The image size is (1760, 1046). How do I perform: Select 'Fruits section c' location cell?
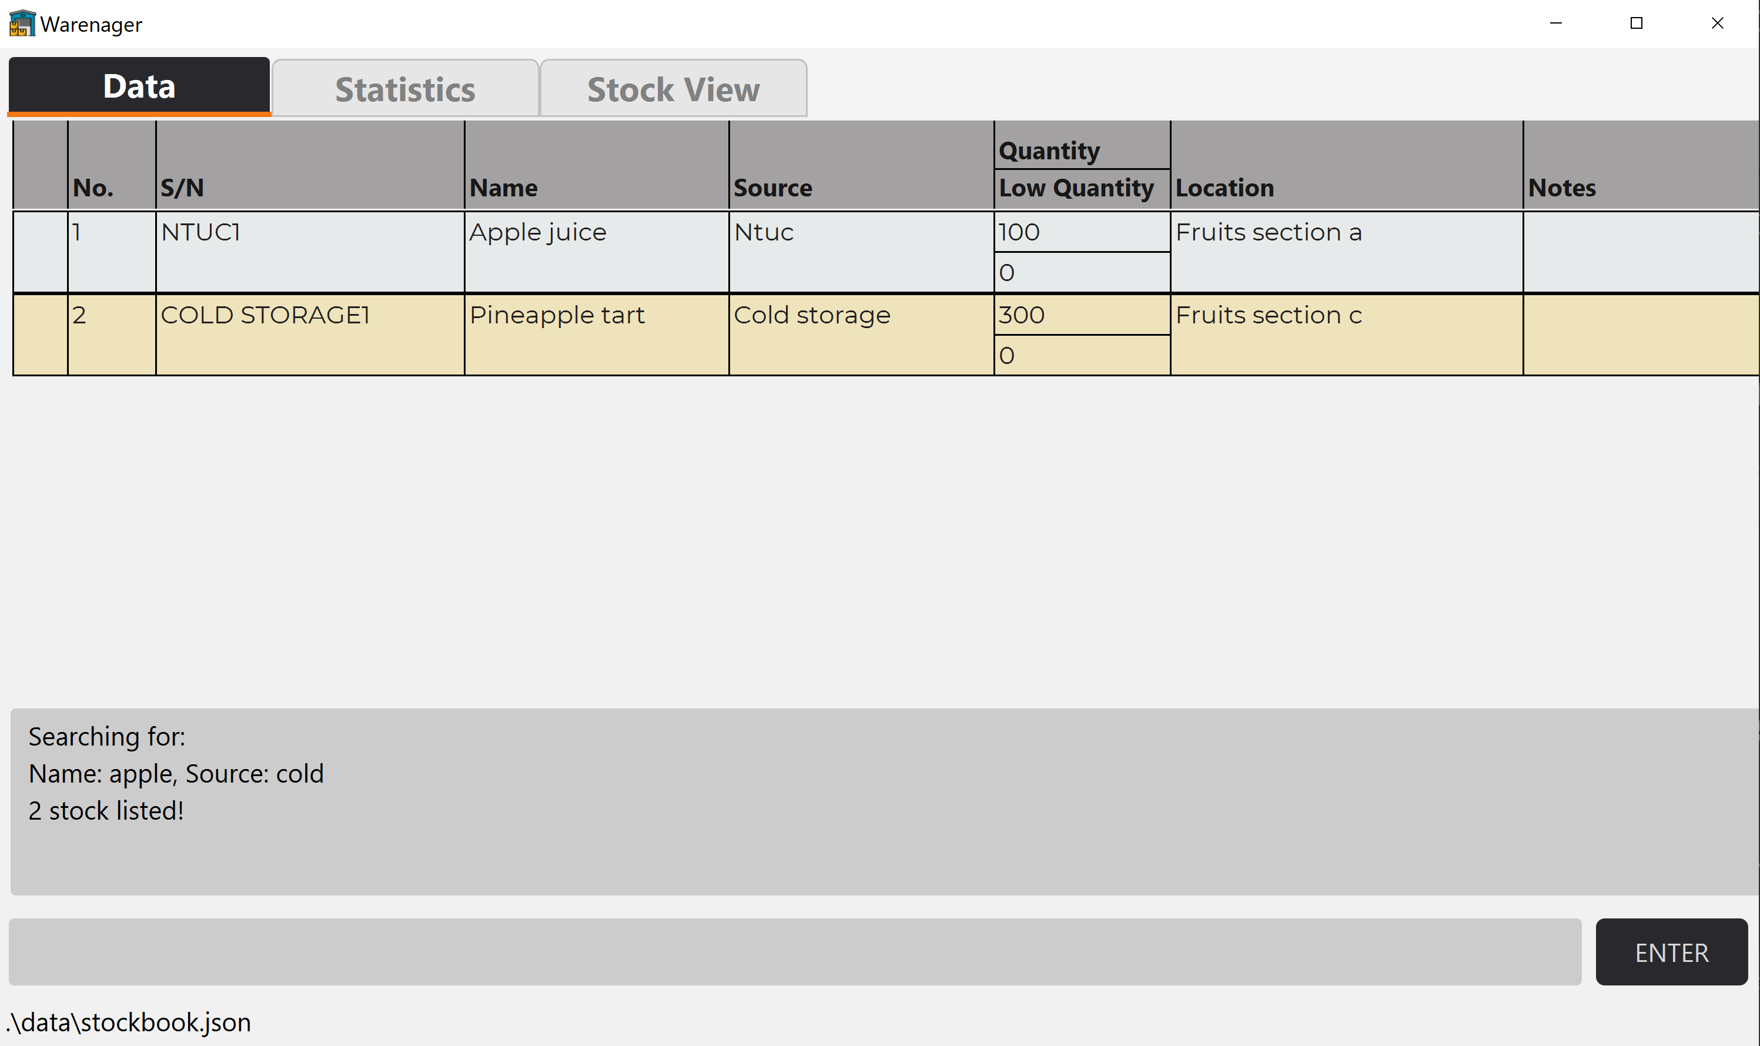click(1346, 335)
